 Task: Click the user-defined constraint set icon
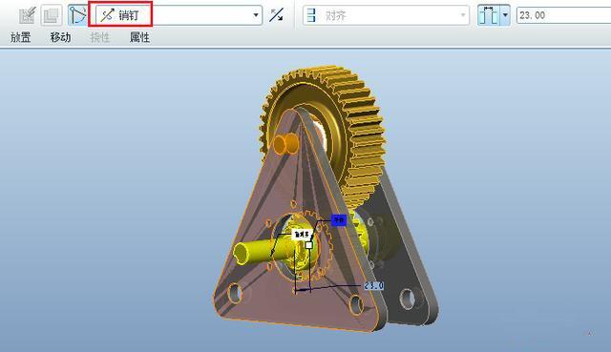[x=28, y=15]
